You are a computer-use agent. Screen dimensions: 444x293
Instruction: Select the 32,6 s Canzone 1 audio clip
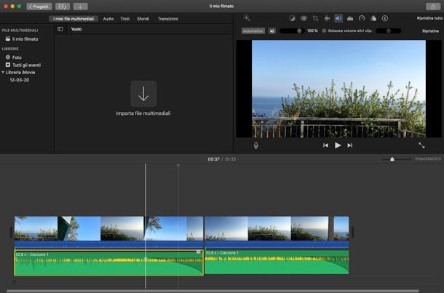point(277,262)
